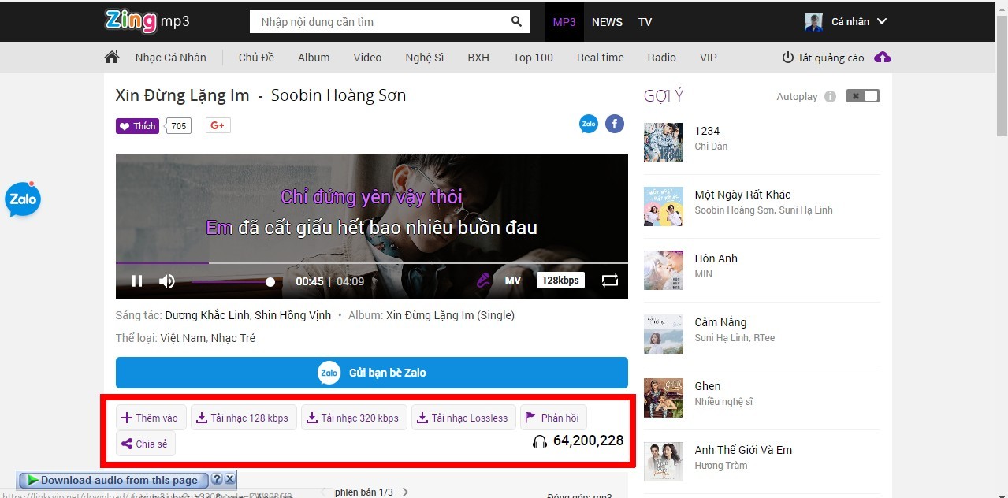
Task: Toggle the repeat loop icon
Action: pos(609,281)
